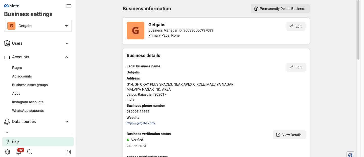Screen dimensions: 364x157
Task: Open WhatsApp accounts
Action: (28, 111)
